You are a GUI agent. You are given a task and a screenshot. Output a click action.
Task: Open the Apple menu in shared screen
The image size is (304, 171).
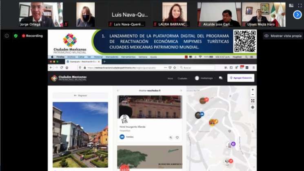pos(52,57)
